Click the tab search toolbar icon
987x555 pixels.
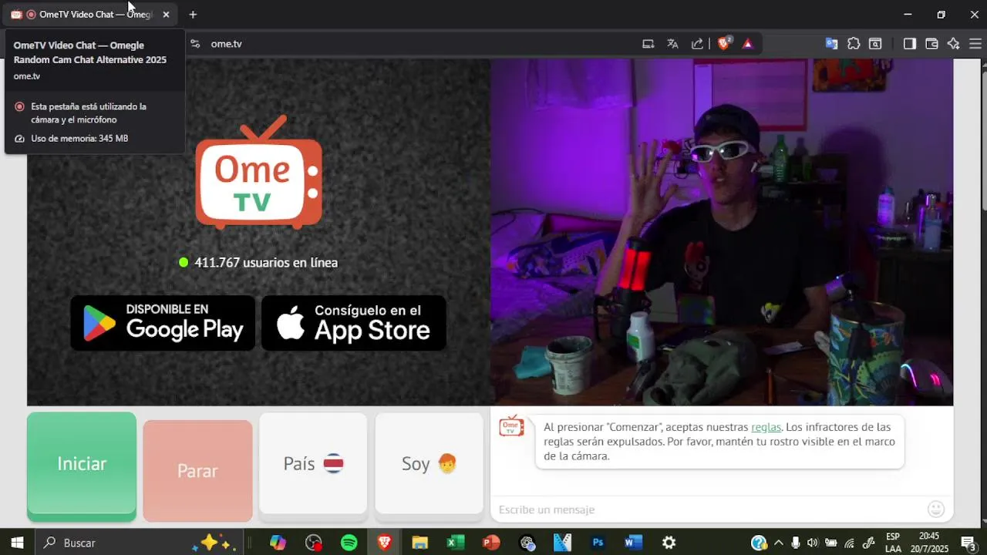click(x=876, y=44)
